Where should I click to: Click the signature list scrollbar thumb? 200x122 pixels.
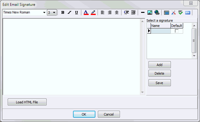point(194,41)
